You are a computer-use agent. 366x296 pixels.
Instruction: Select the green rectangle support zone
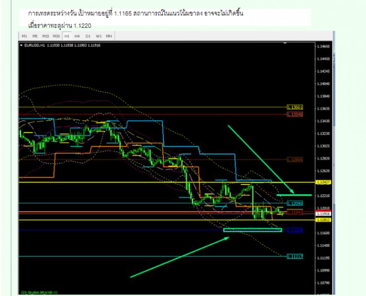(x=252, y=230)
